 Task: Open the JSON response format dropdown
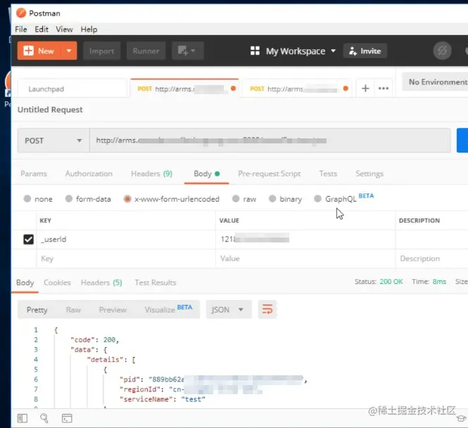(229, 309)
